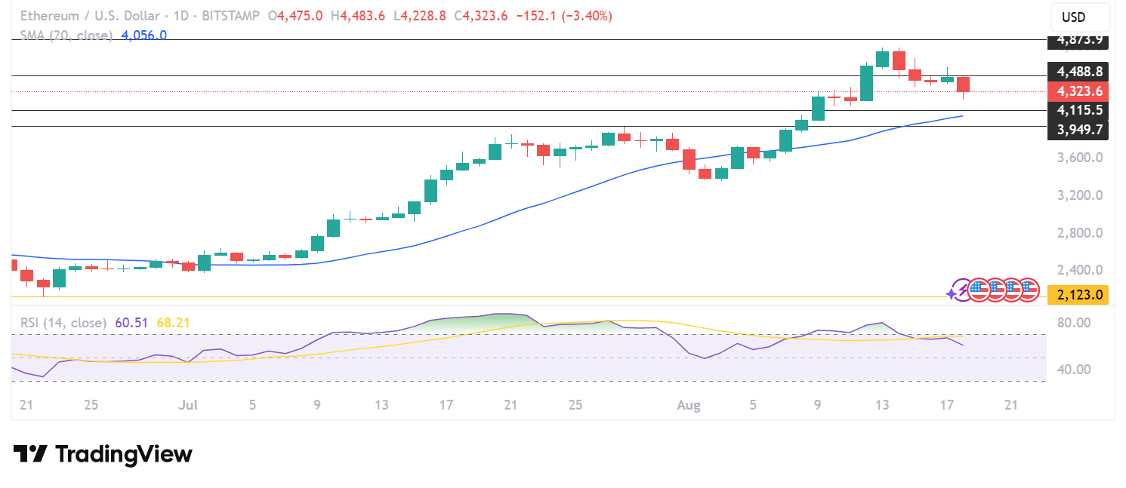
Task: Click the 4,873.9 horizontal line price label
Action: tap(1079, 40)
